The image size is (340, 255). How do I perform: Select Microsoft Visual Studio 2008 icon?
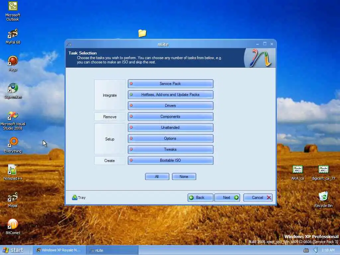[x=13, y=121]
